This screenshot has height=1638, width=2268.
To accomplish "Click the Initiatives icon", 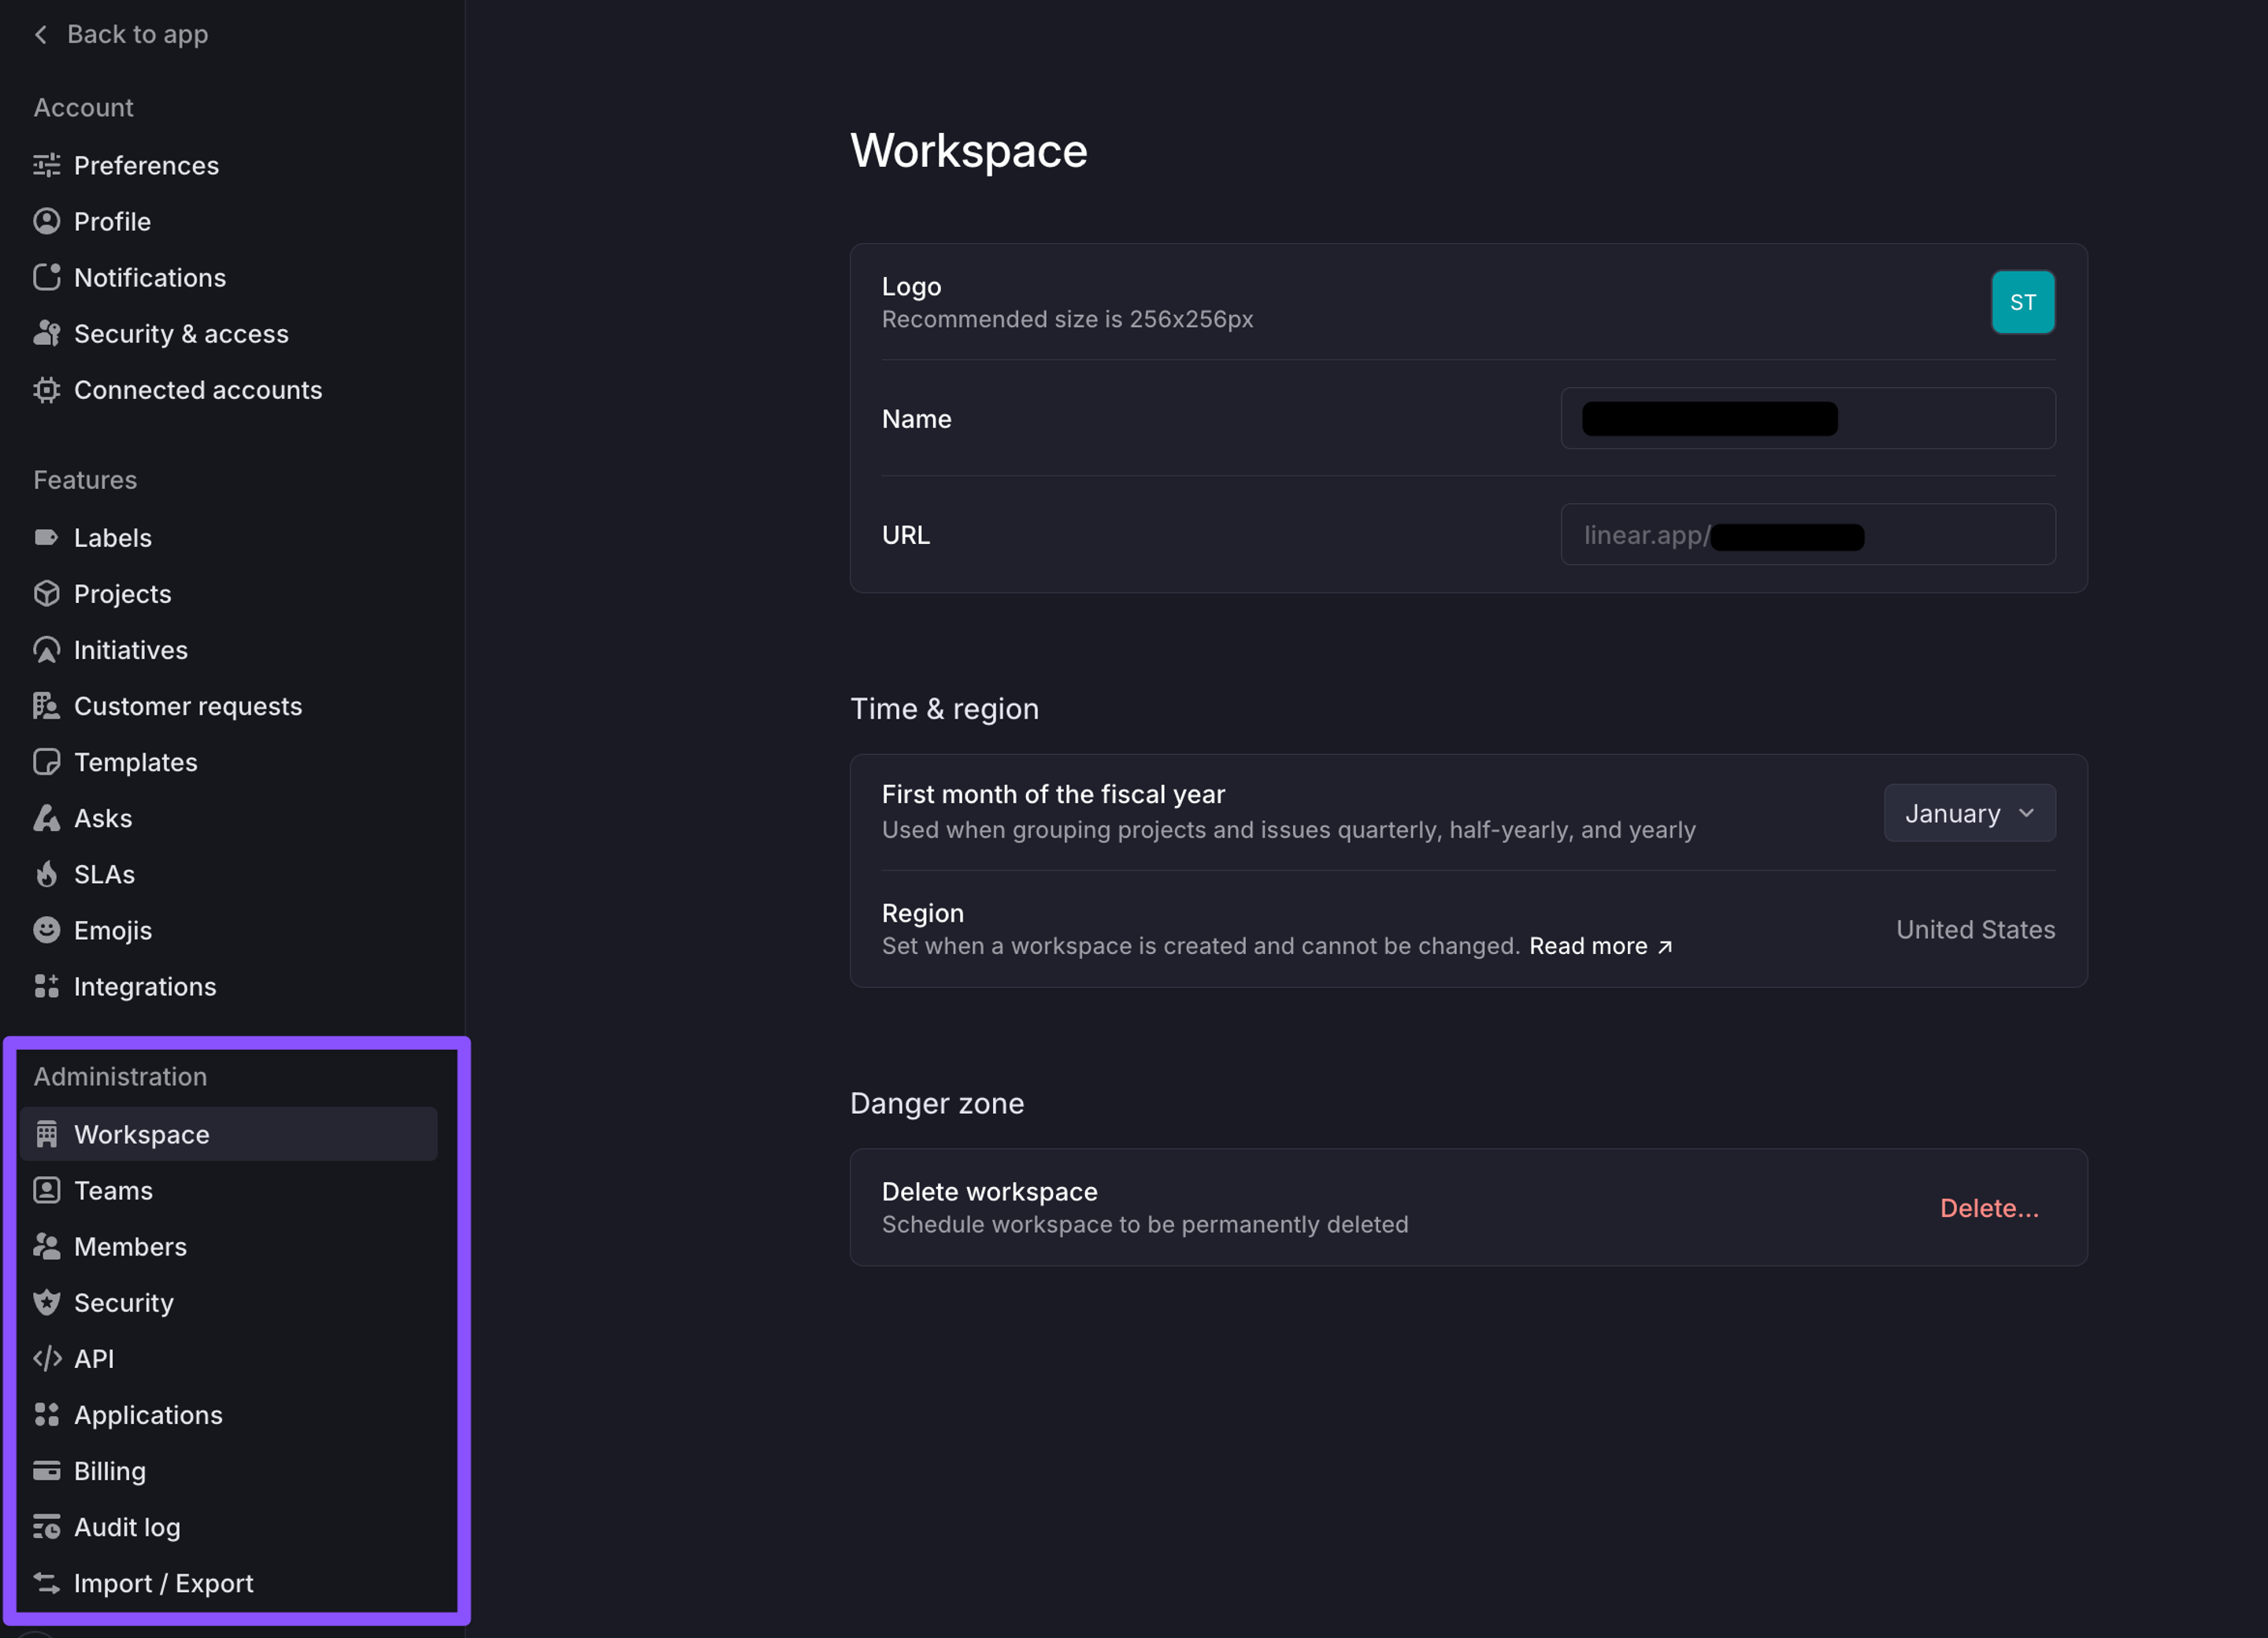I will [x=46, y=649].
